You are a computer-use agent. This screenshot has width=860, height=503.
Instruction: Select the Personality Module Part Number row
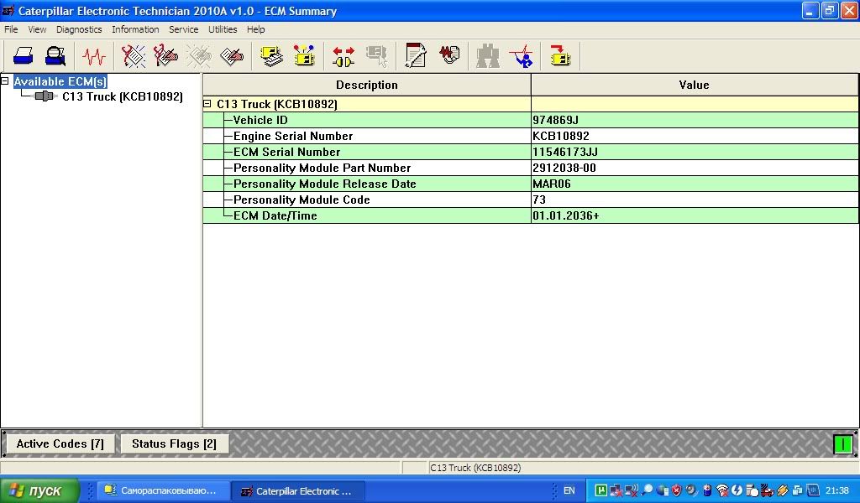pyautogui.click(x=531, y=168)
